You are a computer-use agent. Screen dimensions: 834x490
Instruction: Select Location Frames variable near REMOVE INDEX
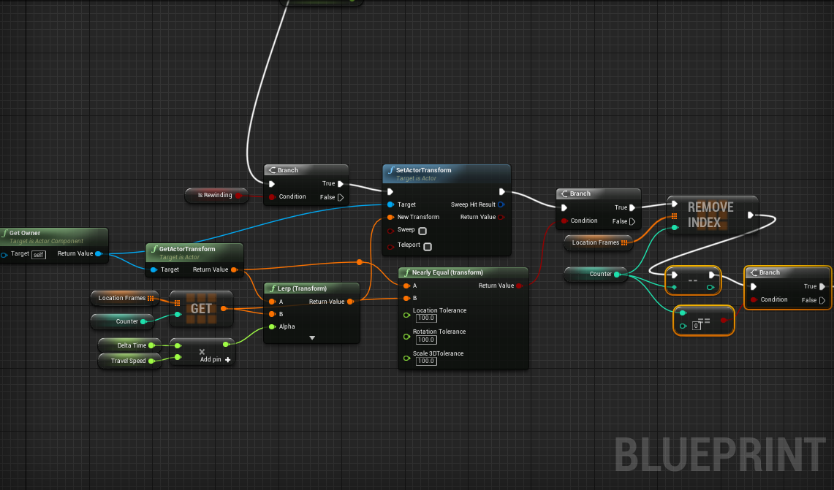[x=599, y=243]
